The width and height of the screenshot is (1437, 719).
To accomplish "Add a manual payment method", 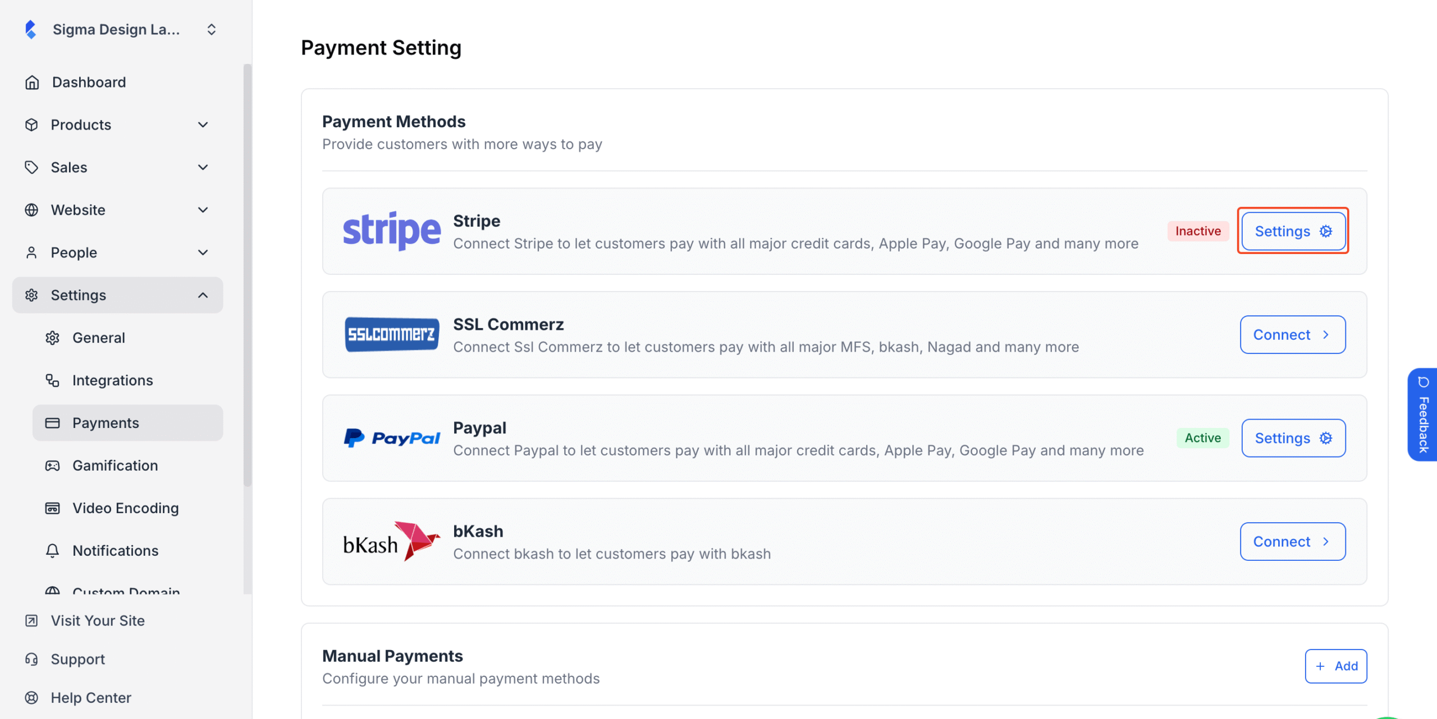I will tap(1336, 666).
